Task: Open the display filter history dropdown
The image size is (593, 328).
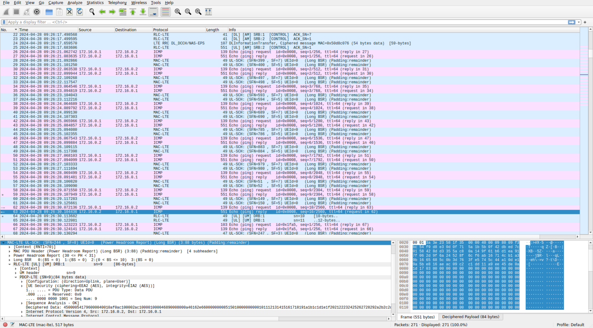Action: click(579, 22)
